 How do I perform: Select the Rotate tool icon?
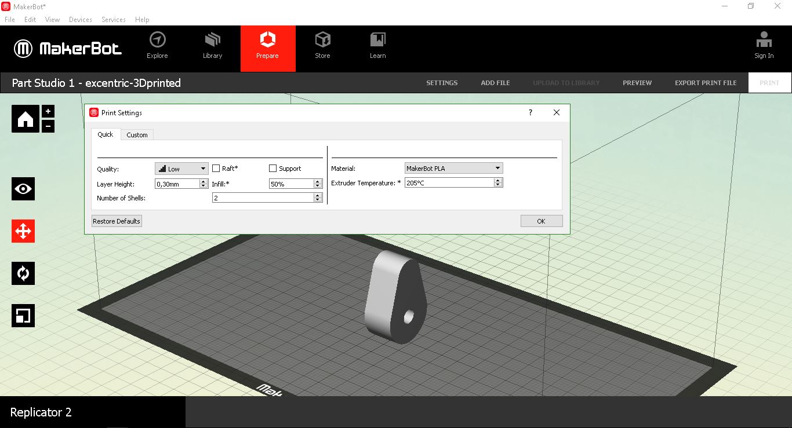tap(23, 273)
